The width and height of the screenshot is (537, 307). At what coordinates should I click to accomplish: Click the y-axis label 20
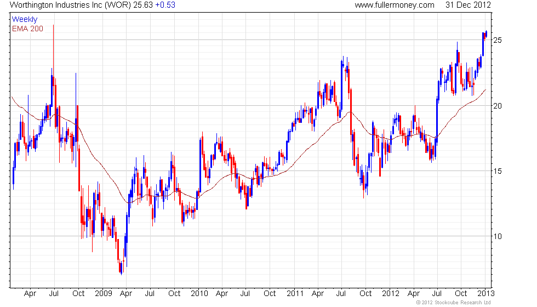tap(498, 106)
